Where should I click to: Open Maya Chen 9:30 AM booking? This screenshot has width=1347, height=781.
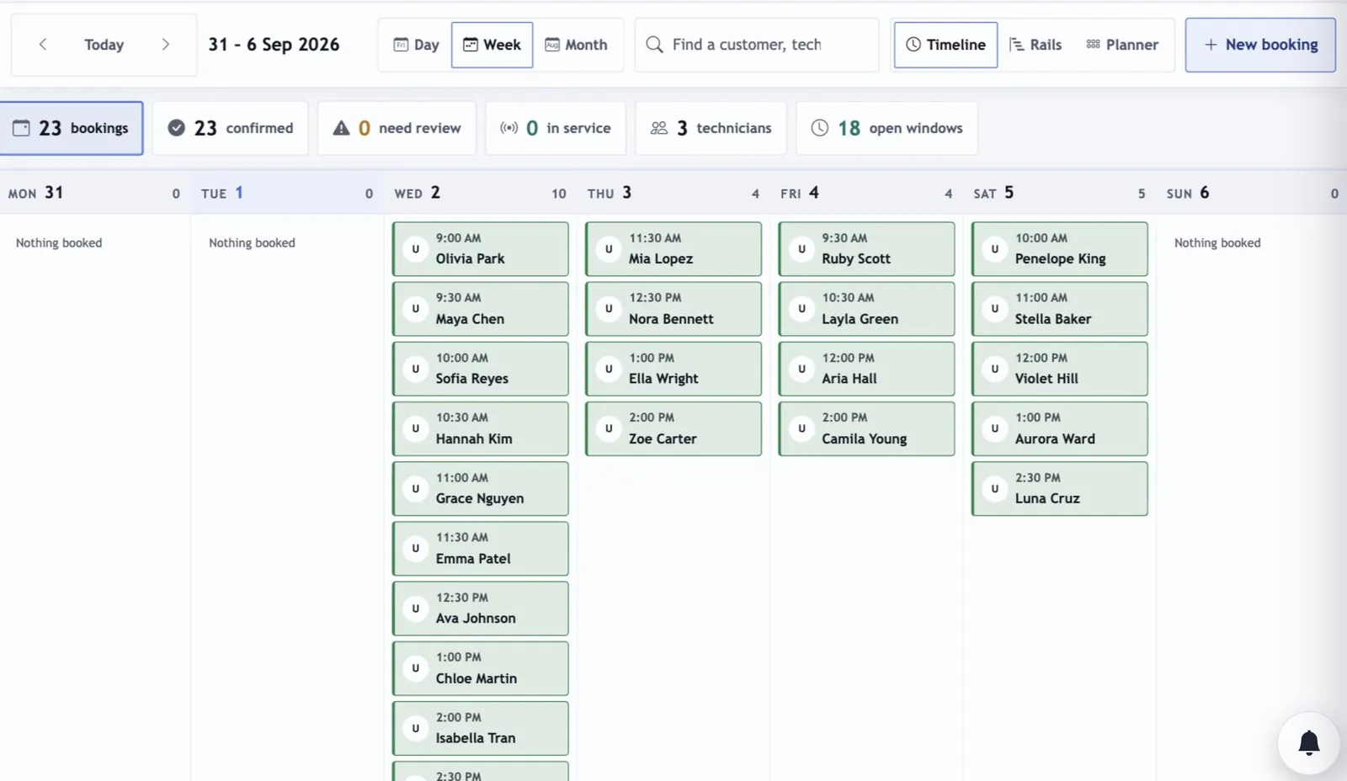click(x=481, y=309)
